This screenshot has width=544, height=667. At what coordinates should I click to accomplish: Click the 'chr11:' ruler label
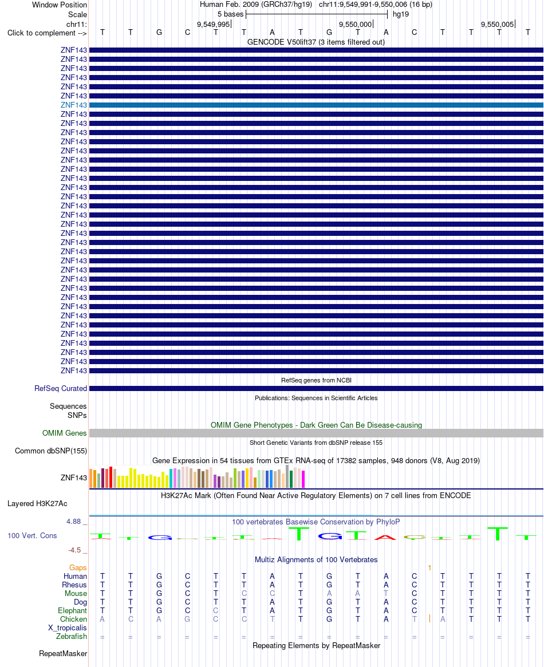[77, 24]
